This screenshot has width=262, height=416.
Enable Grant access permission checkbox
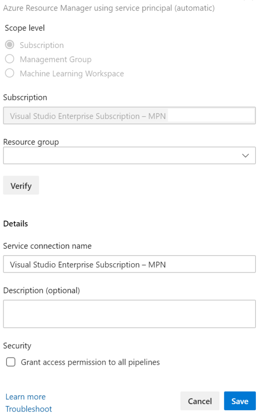11,362
